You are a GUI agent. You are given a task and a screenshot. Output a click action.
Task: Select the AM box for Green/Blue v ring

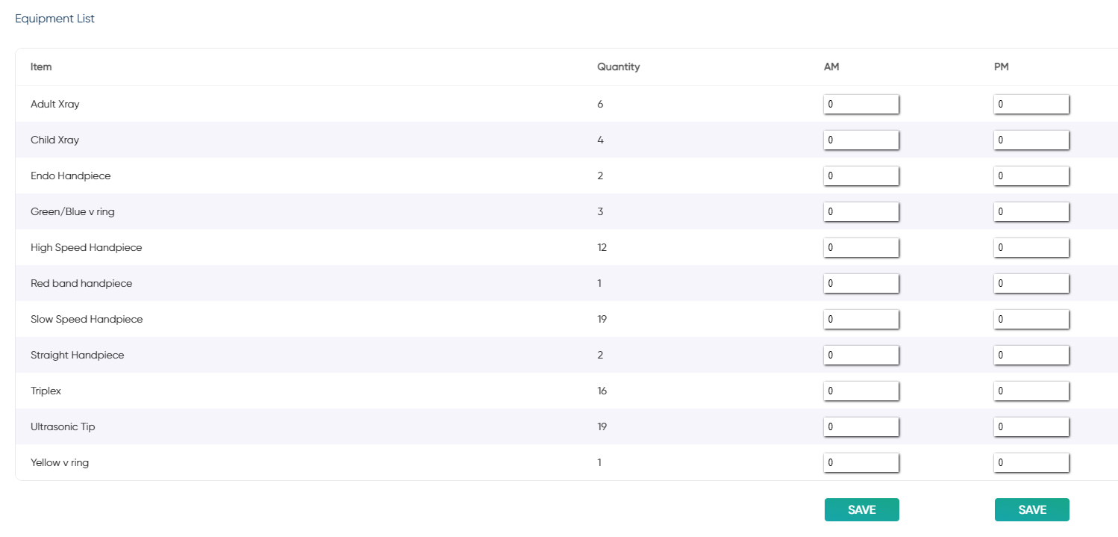click(x=861, y=212)
